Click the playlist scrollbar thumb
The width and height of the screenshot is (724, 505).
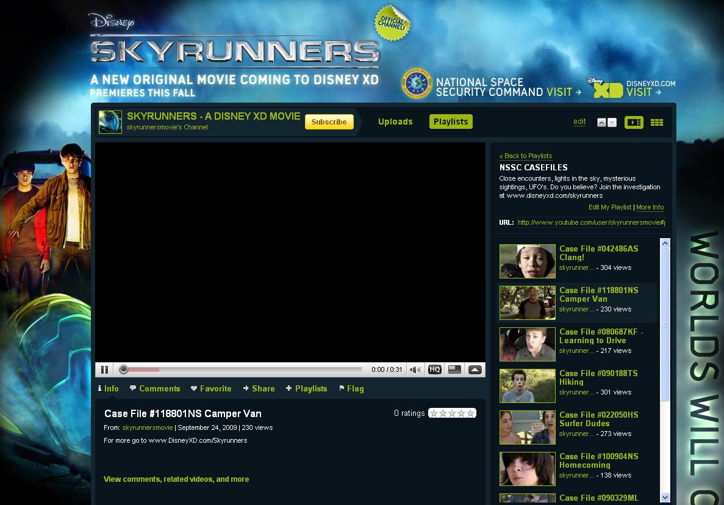click(x=665, y=325)
